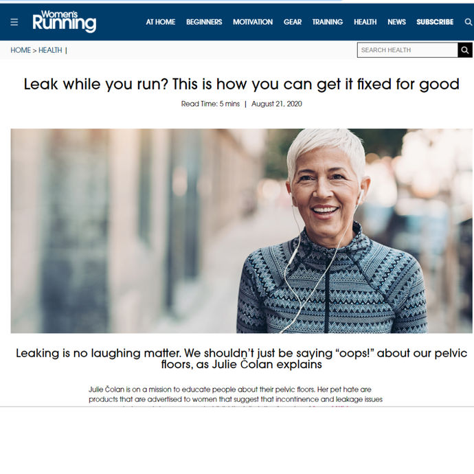Click the 'Leak while you run?' headline
The width and height of the screenshot is (474, 474).
tap(242, 84)
